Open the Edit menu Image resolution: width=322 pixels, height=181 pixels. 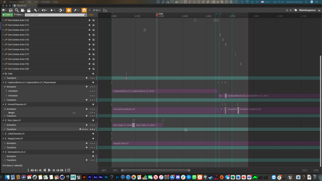[x=36, y=2]
